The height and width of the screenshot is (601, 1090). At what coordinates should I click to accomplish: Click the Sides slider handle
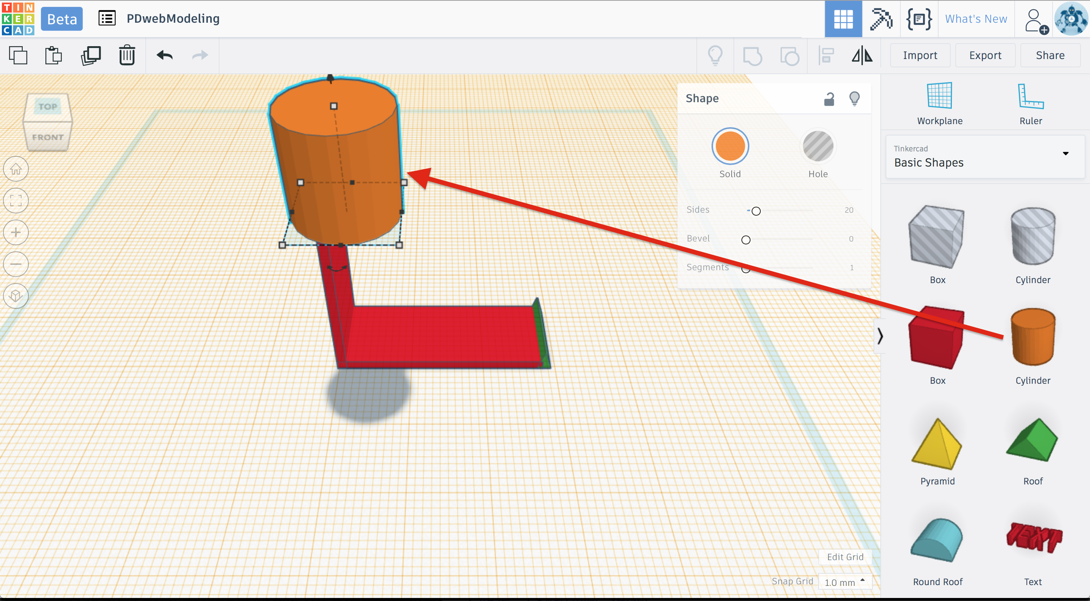[756, 211]
